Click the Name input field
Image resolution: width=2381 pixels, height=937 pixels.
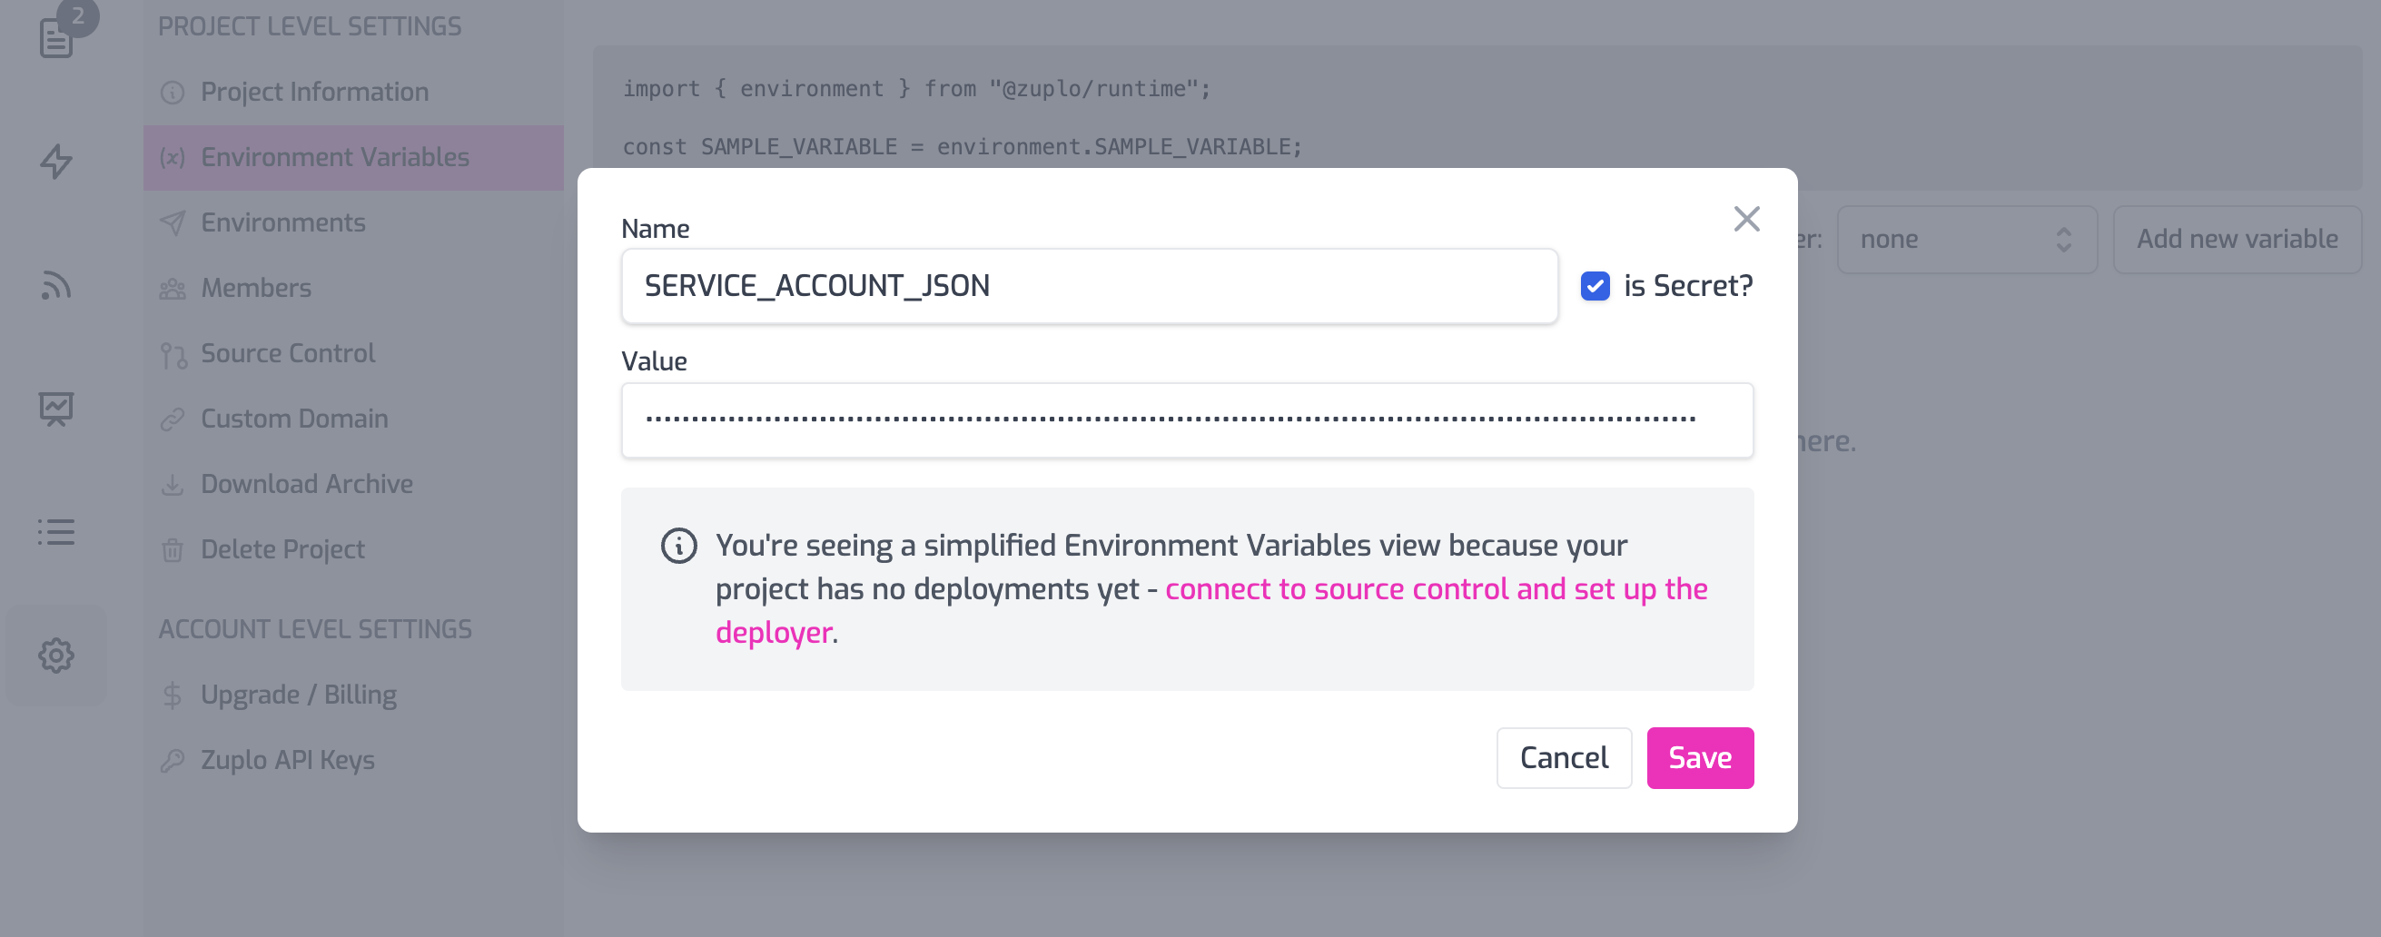(1089, 287)
